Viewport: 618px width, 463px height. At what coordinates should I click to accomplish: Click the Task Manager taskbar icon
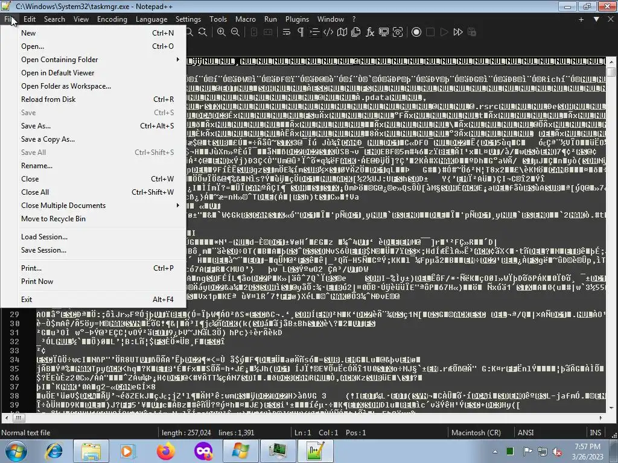coord(278,451)
